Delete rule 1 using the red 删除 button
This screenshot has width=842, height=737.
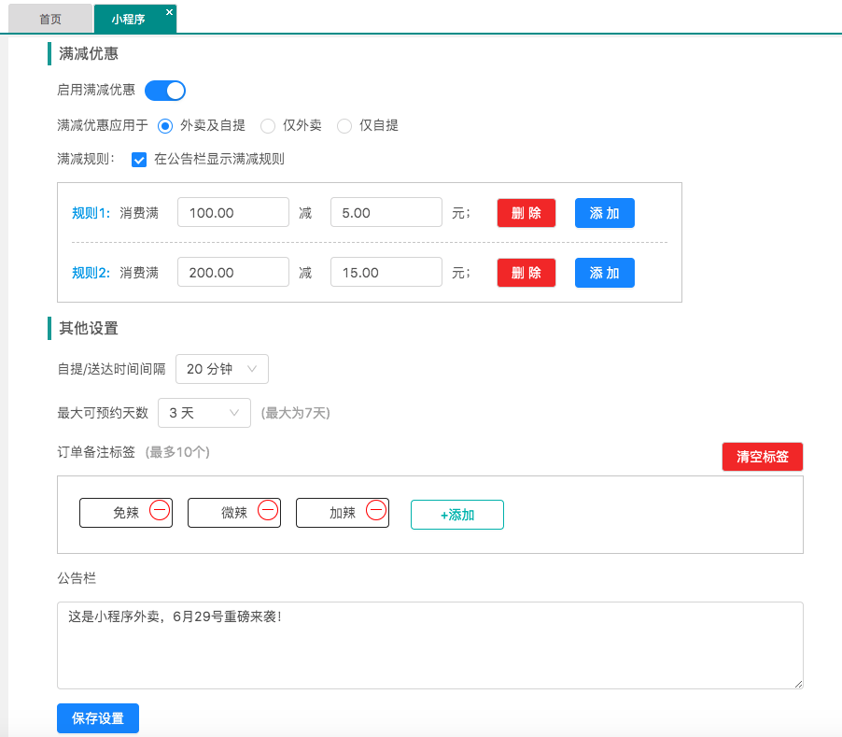click(526, 213)
